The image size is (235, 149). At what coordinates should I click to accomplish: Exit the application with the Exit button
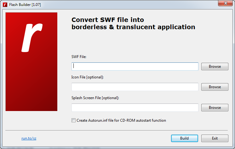[x=215, y=138]
